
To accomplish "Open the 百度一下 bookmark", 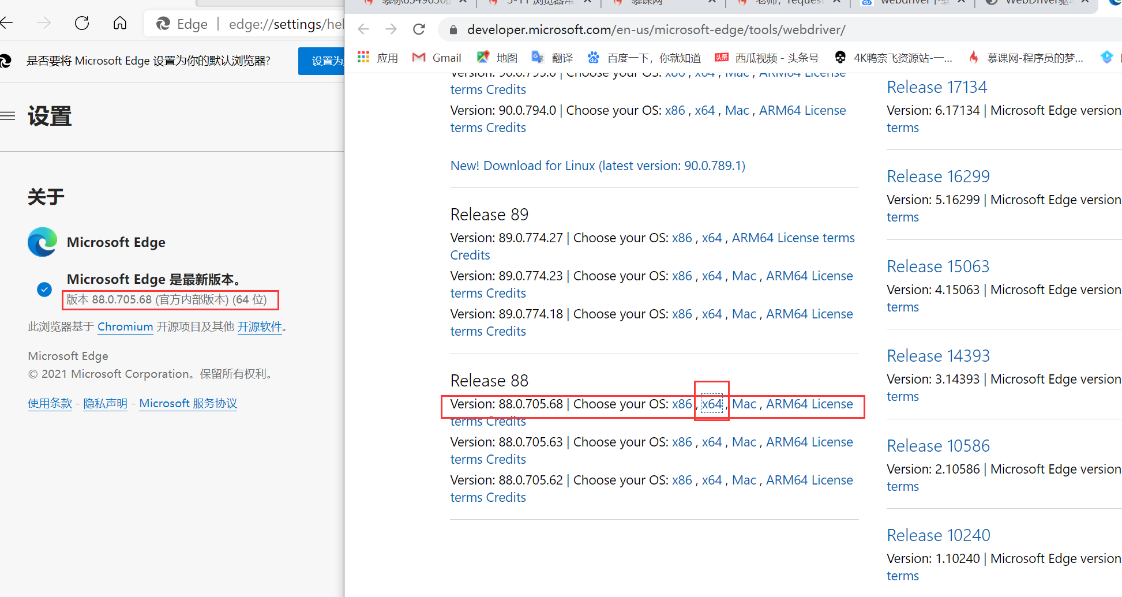I will click(644, 58).
